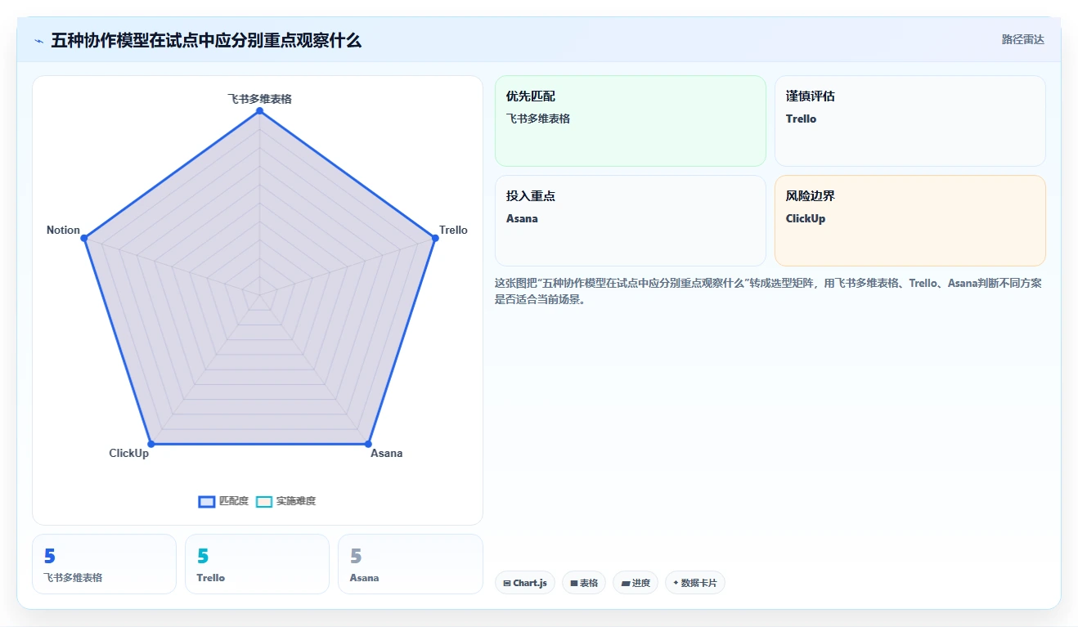Viewport: 1078px width, 627px height.
Task: Toggle the 匹配度 legend item
Action: 223,501
